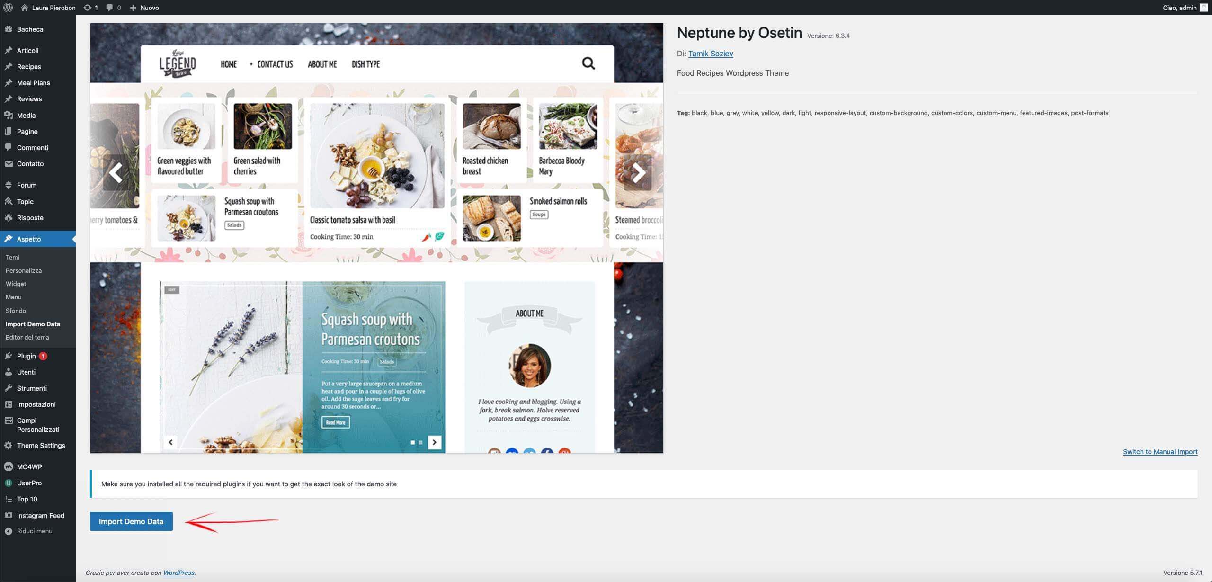Open Theme Settings gear menu
This screenshot has width=1212, height=582.
click(x=41, y=446)
